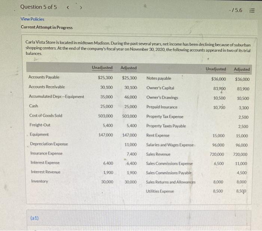Viewport: 262px width, 231px height.
Task: Select the 'Property Taxes Payable' label
Action: [166, 126]
